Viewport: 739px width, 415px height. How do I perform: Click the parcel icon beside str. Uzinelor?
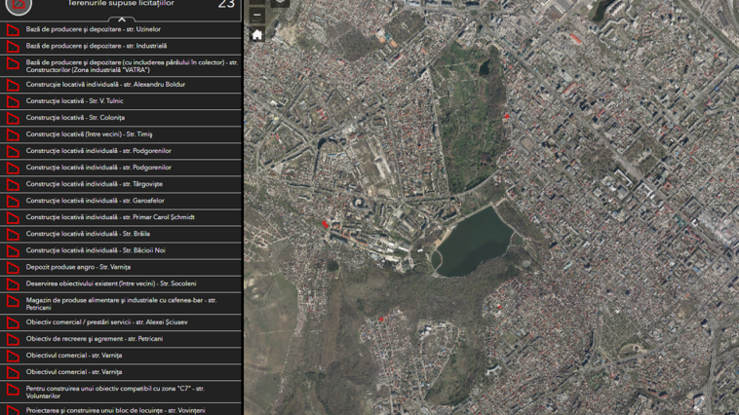(13, 29)
